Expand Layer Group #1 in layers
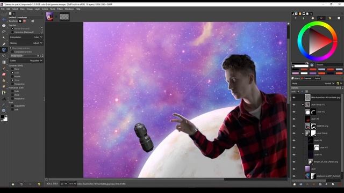Screen dimensions: 344x193 303,105
